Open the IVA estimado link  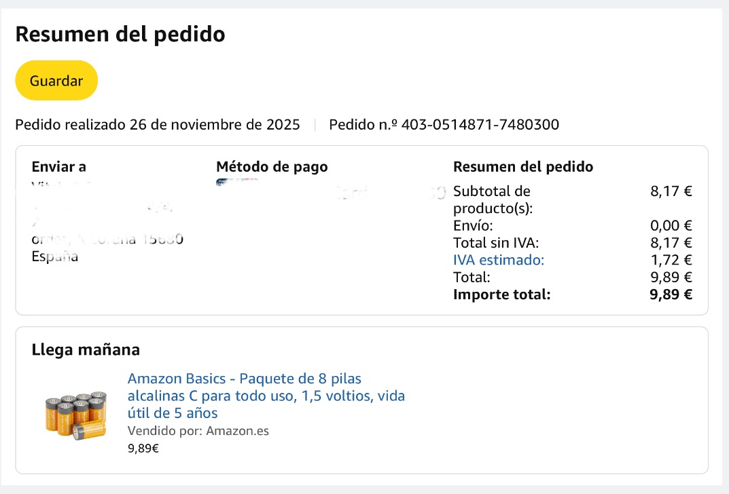coord(499,260)
